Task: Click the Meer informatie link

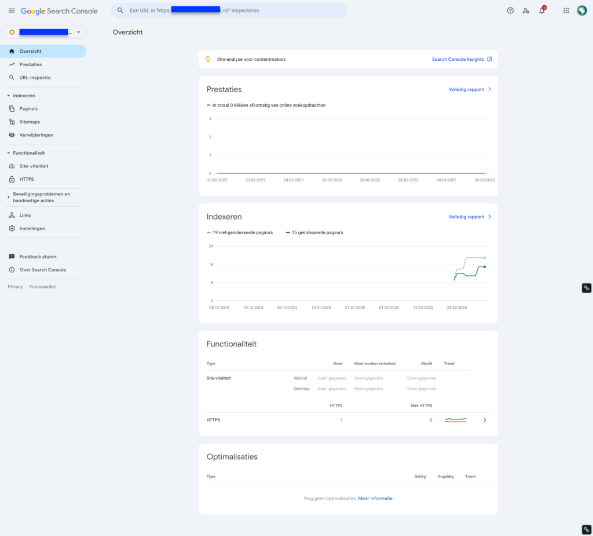Action: click(x=375, y=498)
